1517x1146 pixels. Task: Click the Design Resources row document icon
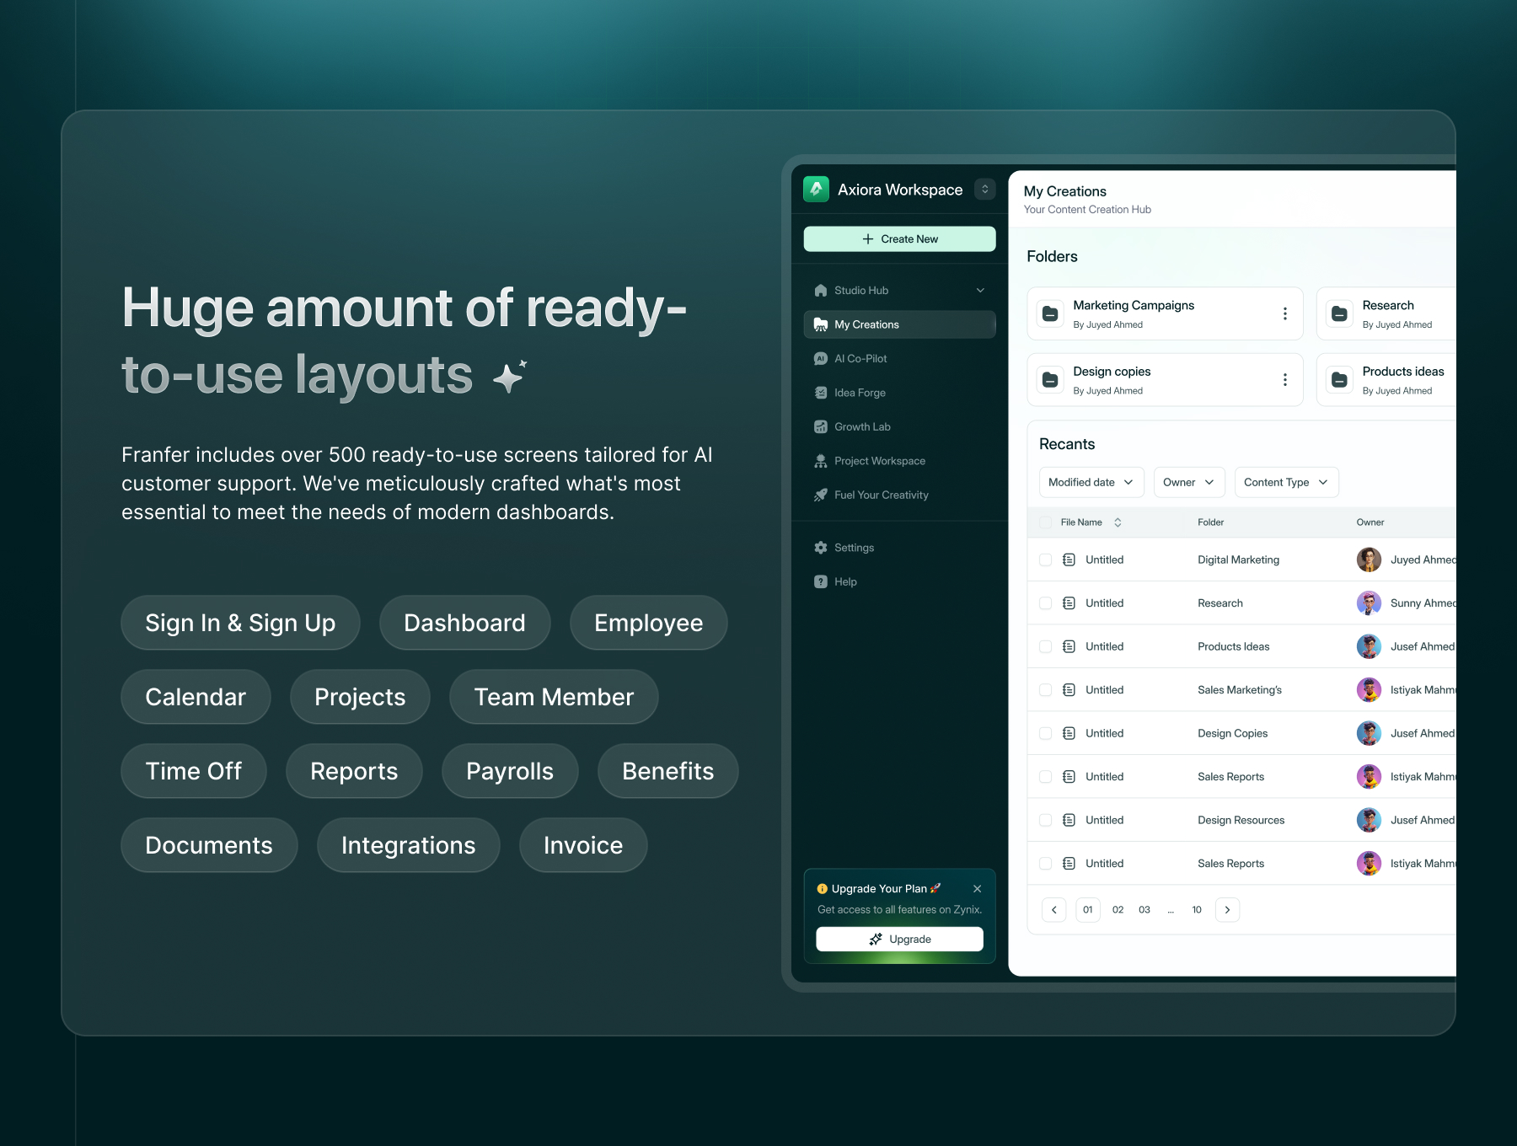click(1069, 821)
